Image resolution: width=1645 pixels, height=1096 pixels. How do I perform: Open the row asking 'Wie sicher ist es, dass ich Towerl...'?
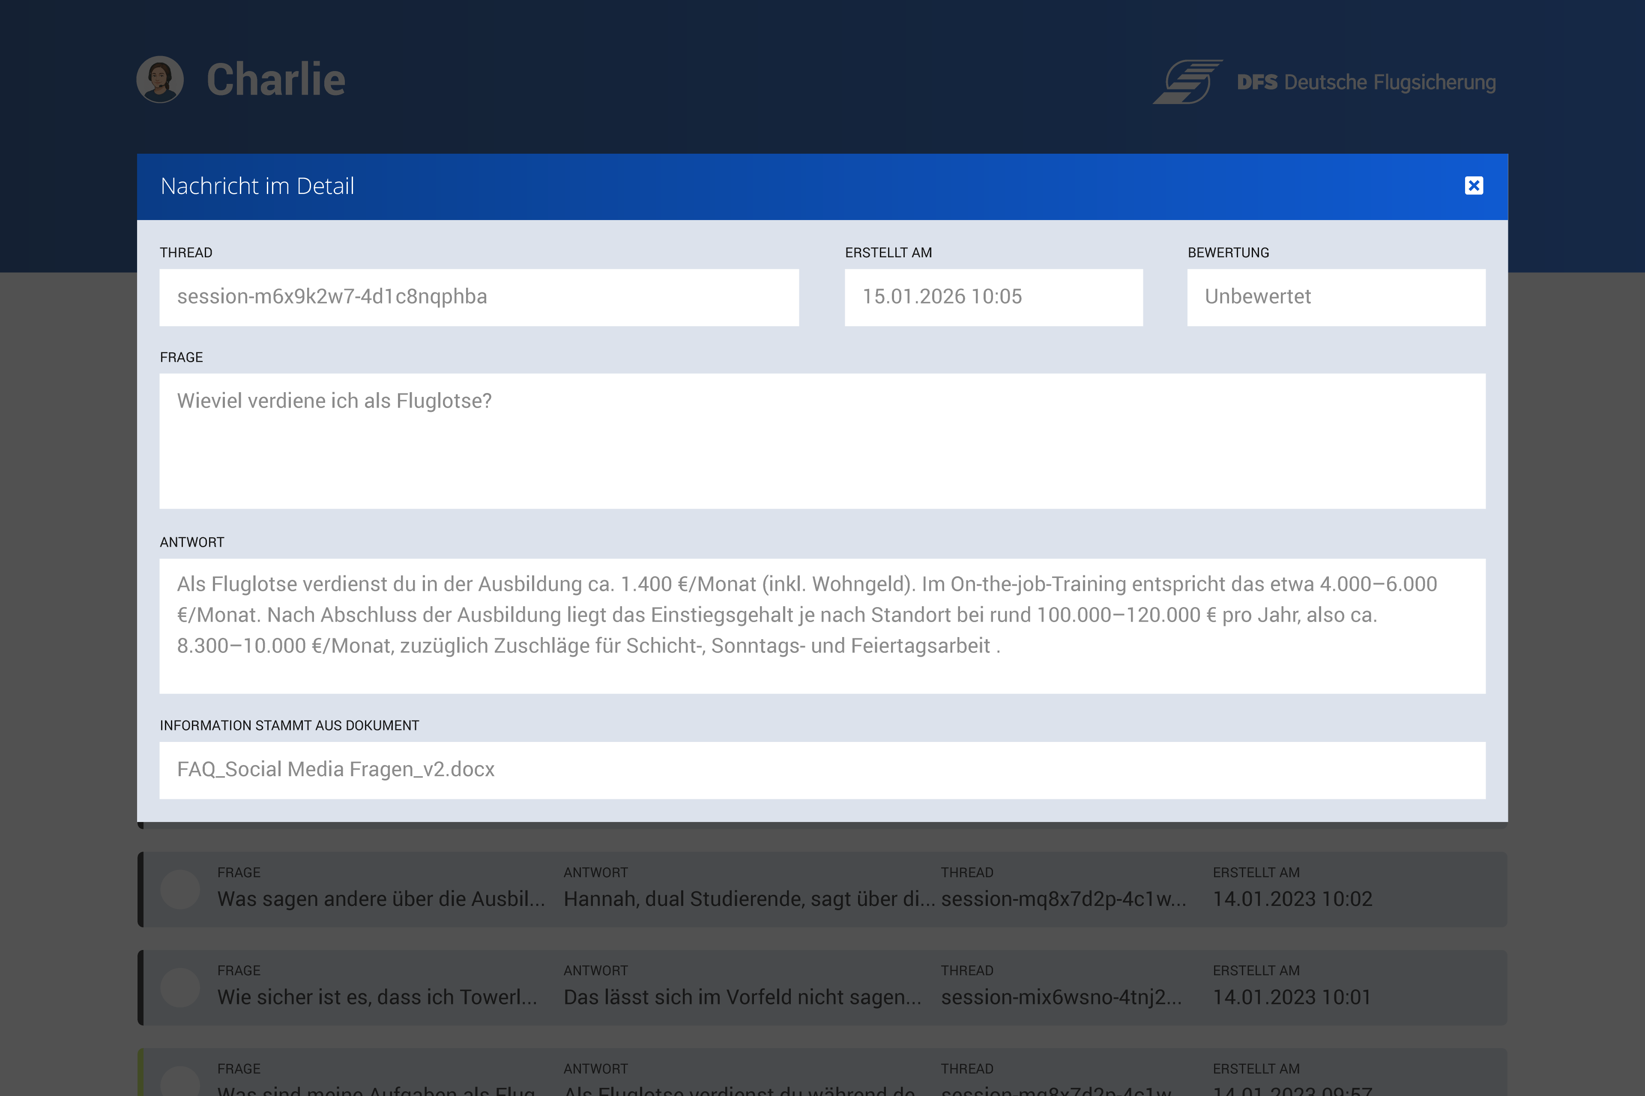(377, 997)
